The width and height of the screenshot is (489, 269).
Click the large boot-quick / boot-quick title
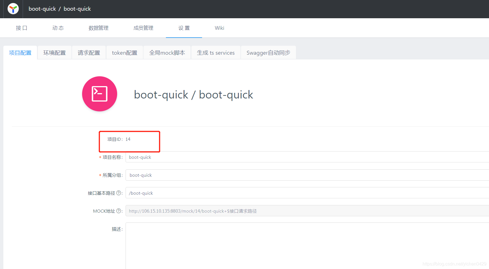pos(194,95)
